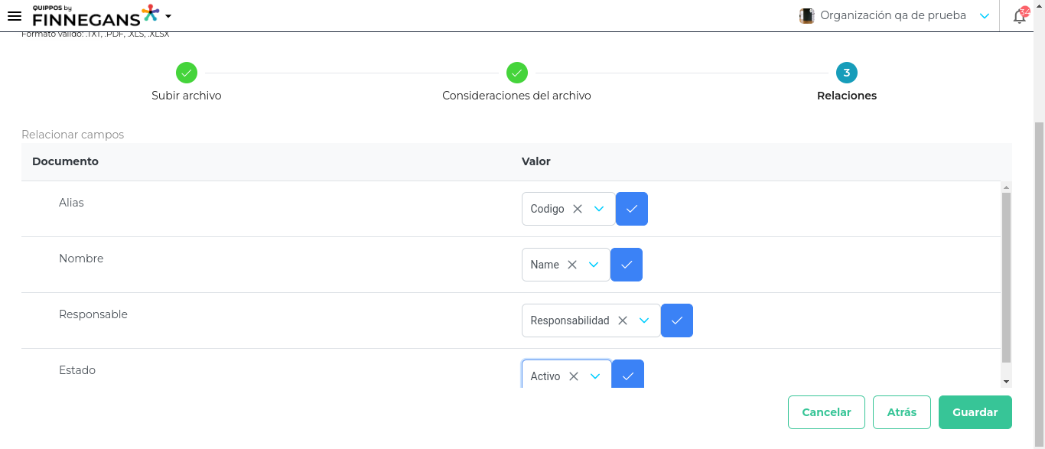The width and height of the screenshot is (1045, 449).
Task: Expand the Name dropdown for Nombre
Action: (x=594, y=265)
